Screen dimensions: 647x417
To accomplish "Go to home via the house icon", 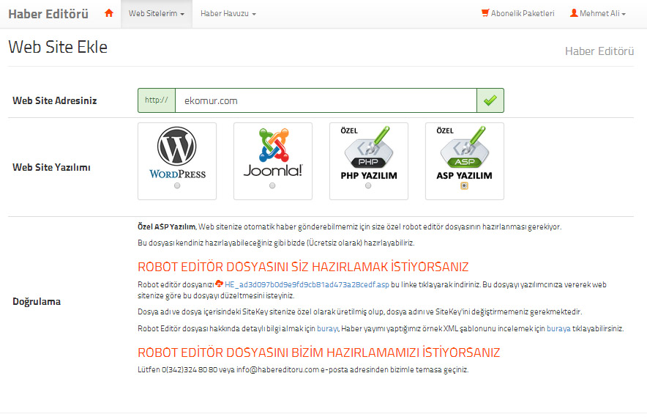I will click(109, 12).
